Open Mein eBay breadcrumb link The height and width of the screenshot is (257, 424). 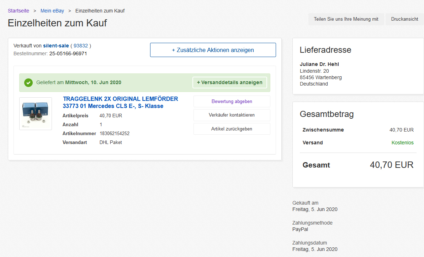[x=52, y=11]
